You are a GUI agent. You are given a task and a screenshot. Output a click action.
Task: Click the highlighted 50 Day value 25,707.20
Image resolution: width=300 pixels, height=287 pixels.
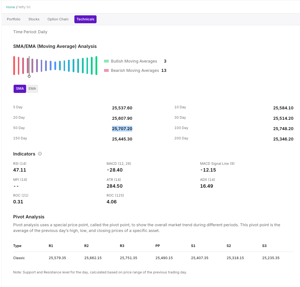[x=122, y=129]
